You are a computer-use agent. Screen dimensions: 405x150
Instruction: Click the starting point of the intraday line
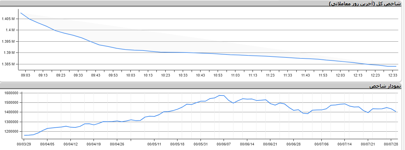click(x=21, y=13)
